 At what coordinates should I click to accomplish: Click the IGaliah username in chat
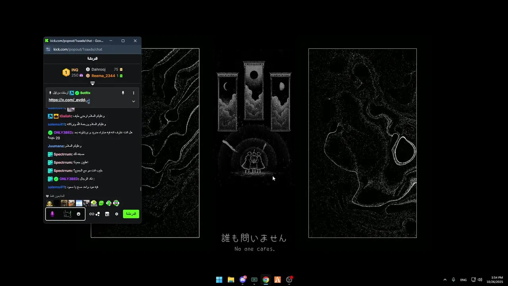click(x=65, y=116)
